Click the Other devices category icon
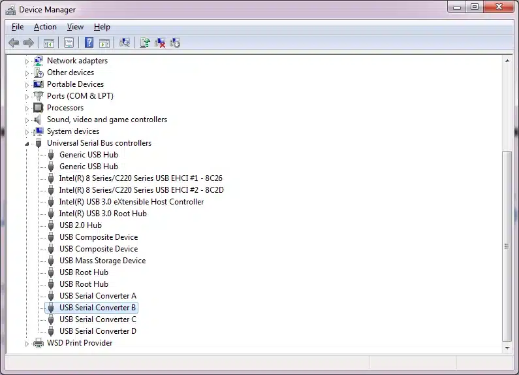The image size is (519, 375). 39,73
